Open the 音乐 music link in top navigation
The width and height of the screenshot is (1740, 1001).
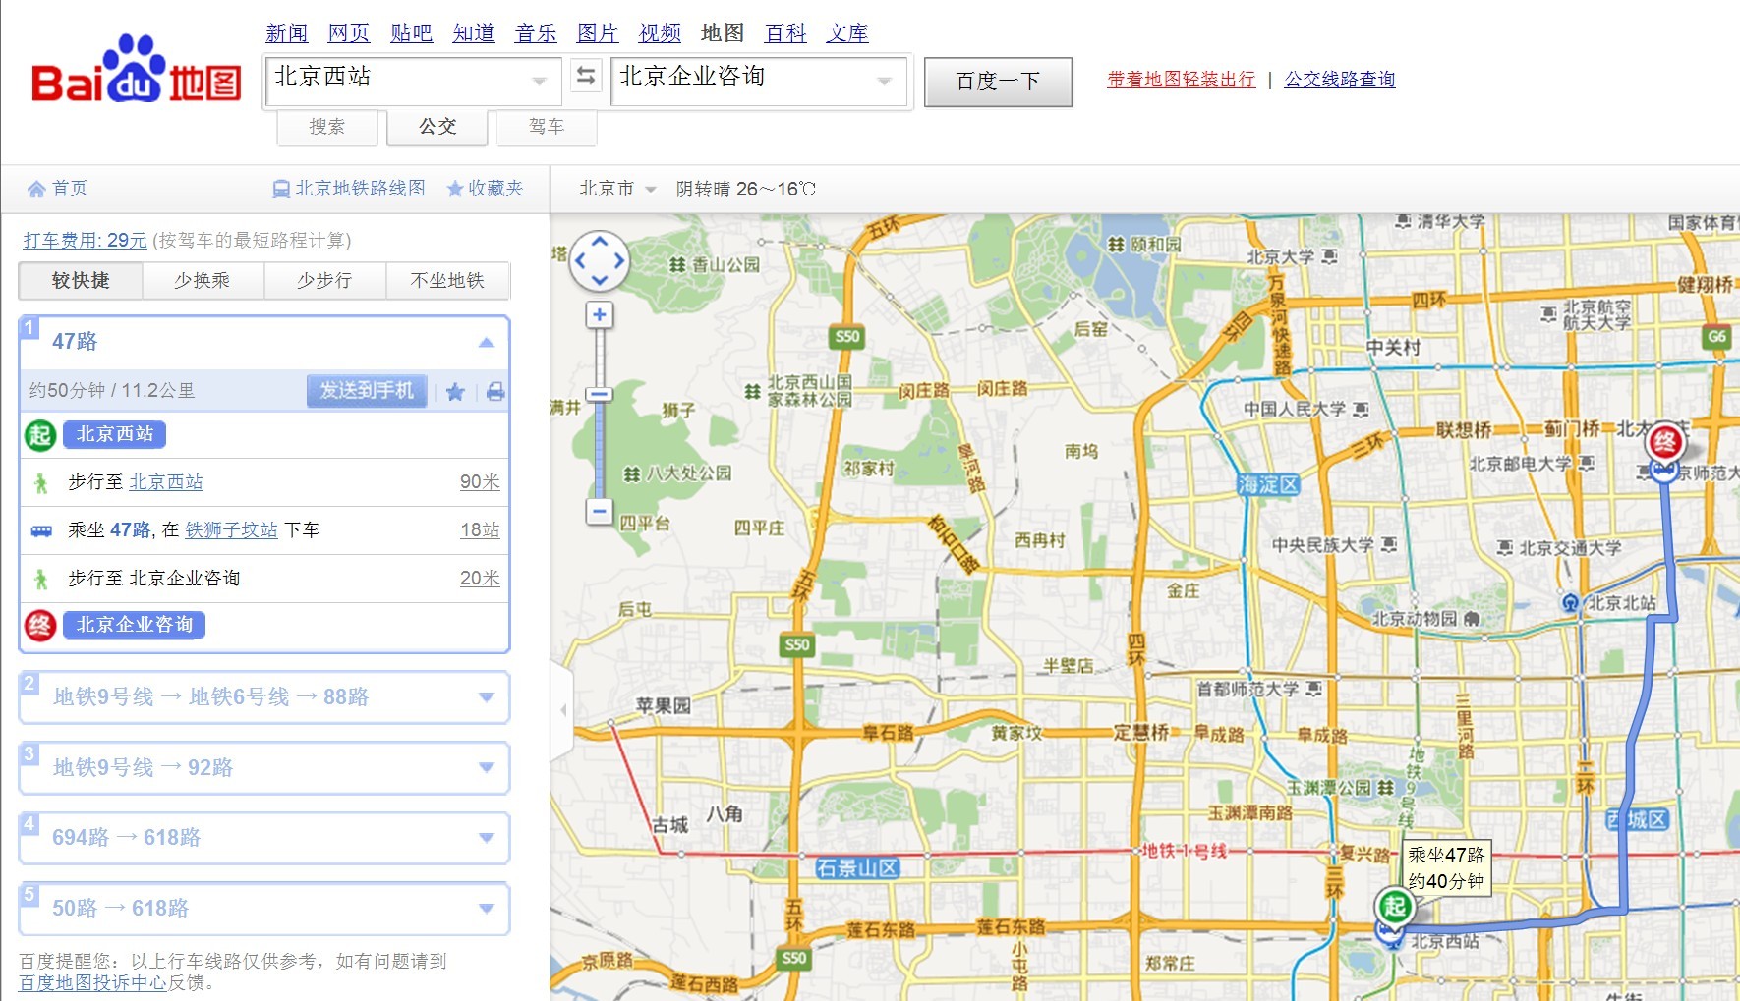coord(536,33)
